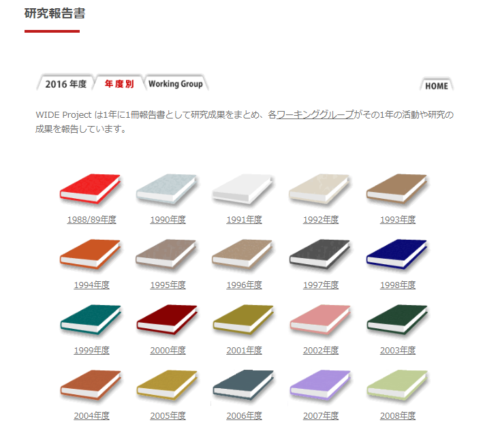
Task: Click the 2003年度 text link
Action: pyautogui.click(x=397, y=351)
